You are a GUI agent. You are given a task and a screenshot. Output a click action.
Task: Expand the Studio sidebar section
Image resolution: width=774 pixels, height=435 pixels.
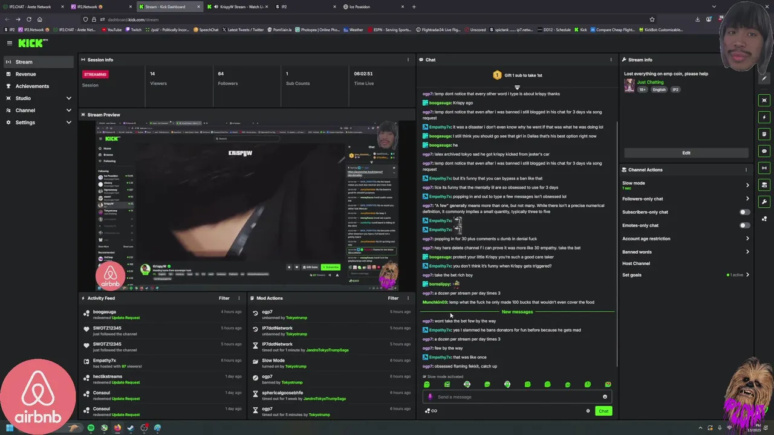39,98
